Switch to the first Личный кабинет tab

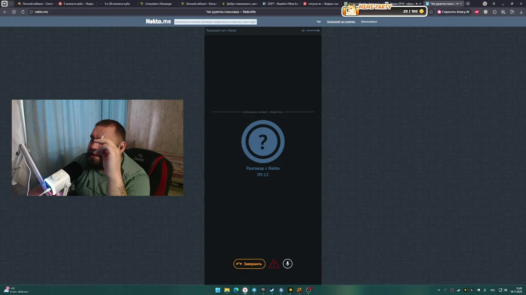35,4
